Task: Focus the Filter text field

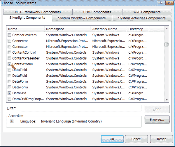Action: coord(81,108)
